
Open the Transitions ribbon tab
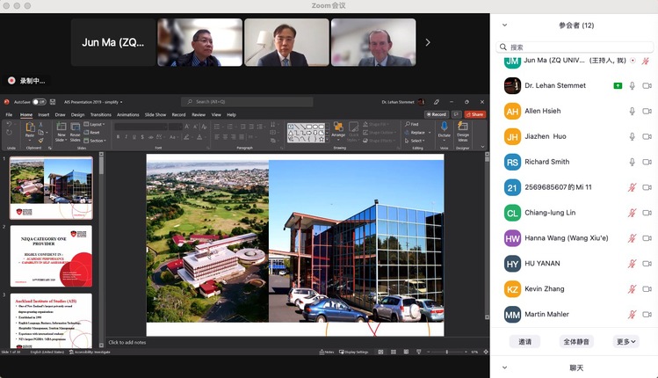coord(100,114)
